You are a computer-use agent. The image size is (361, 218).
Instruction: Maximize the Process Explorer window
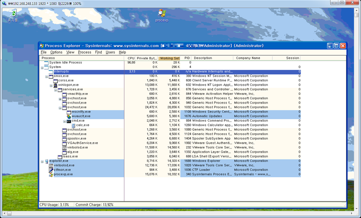coord(337,46)
